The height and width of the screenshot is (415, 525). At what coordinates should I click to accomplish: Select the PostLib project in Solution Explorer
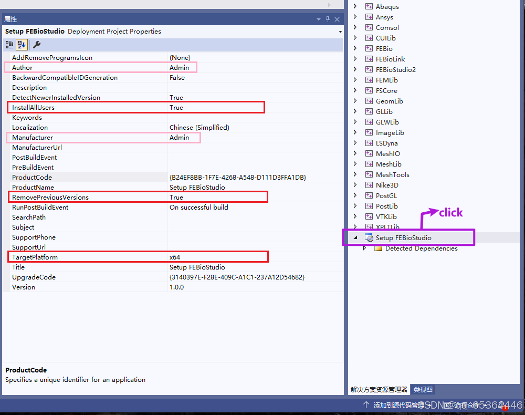387,206
